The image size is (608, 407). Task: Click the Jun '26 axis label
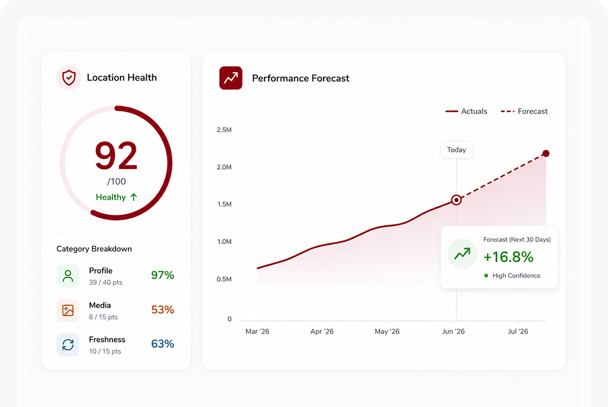[453, 331]
